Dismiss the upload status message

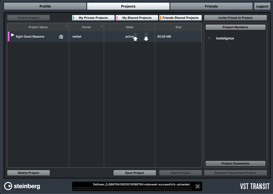coord(197,186)
